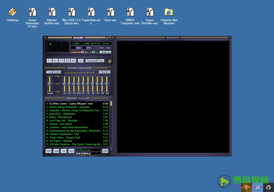Pause the current track
This screenshot has height=192, width=274.
(x=61, y=61)
